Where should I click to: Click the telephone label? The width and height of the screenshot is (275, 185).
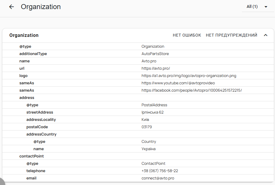[x=36, y=171]
